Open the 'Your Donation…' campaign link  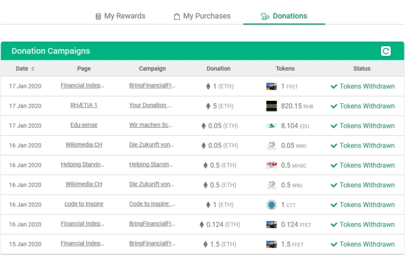point(152,106)
